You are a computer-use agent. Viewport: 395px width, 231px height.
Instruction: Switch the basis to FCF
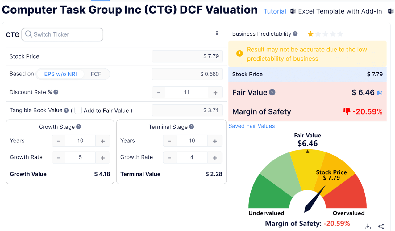(x=96, y=74)
